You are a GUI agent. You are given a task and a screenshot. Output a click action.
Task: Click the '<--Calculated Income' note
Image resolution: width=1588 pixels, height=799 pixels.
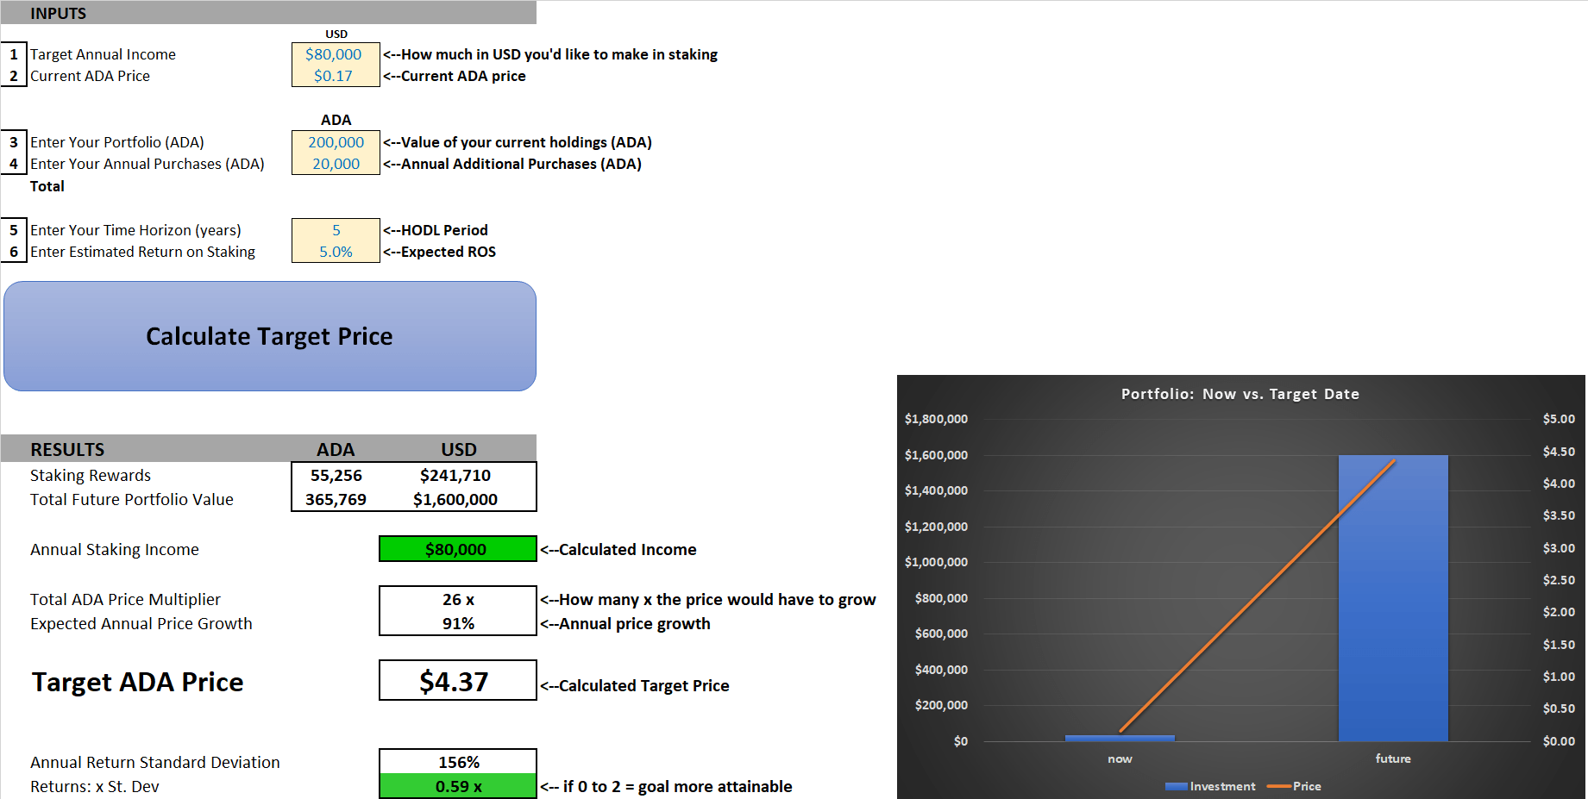coord(618,549)
